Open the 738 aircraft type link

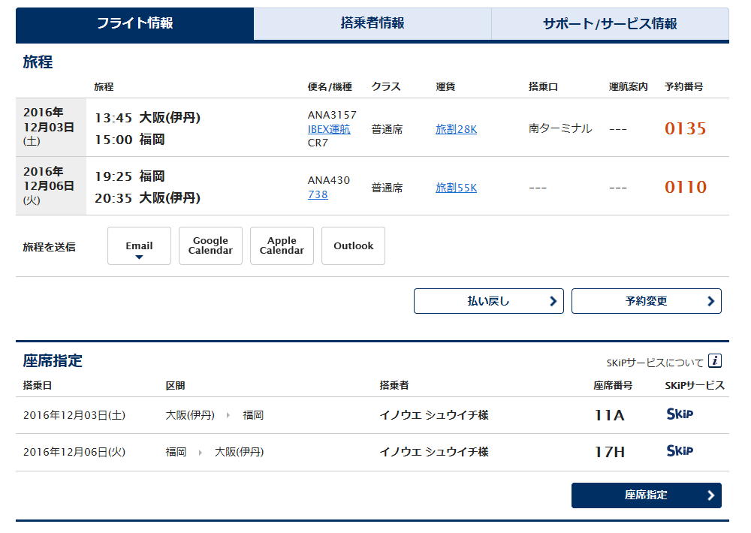[x=318, y=194]
